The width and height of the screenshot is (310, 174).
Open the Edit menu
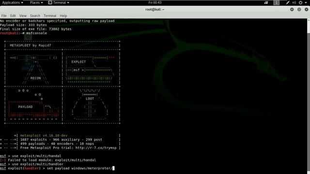click(x=13, y=15)
